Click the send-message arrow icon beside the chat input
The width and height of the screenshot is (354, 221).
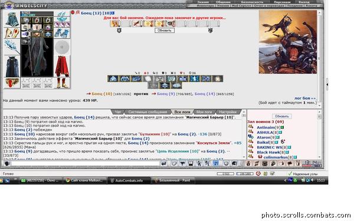(x=163, y=163)
